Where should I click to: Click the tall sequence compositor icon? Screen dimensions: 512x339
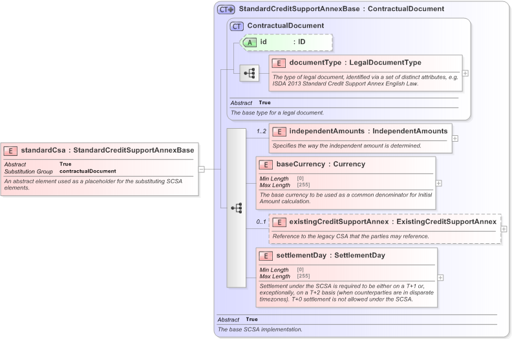(237, 208)
